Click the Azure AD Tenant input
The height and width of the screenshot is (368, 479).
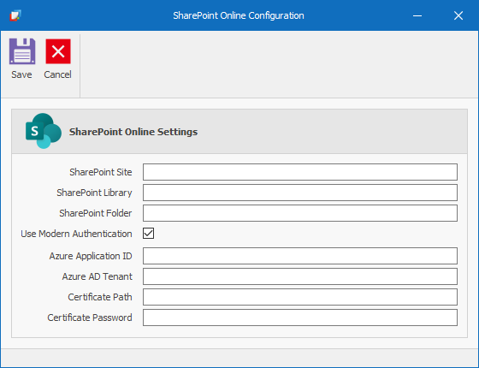[x=300, y=276]
